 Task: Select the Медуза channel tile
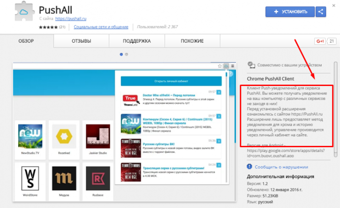(64, 181)
